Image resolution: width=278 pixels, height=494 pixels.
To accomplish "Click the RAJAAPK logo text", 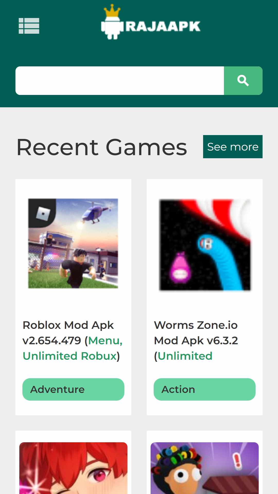I will [163, 26].
